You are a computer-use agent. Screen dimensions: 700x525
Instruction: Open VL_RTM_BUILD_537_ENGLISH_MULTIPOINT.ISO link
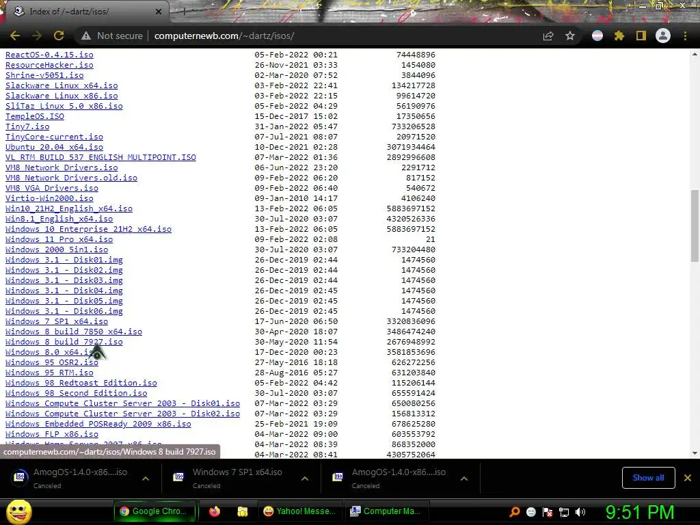[x=101, y=158]
